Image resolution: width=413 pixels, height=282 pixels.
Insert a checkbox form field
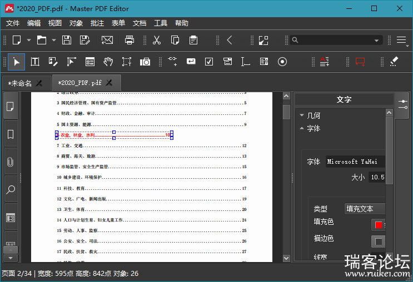tap(209, 62)
